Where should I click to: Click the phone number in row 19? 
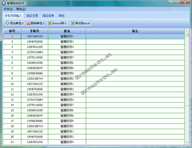point(35,131)
